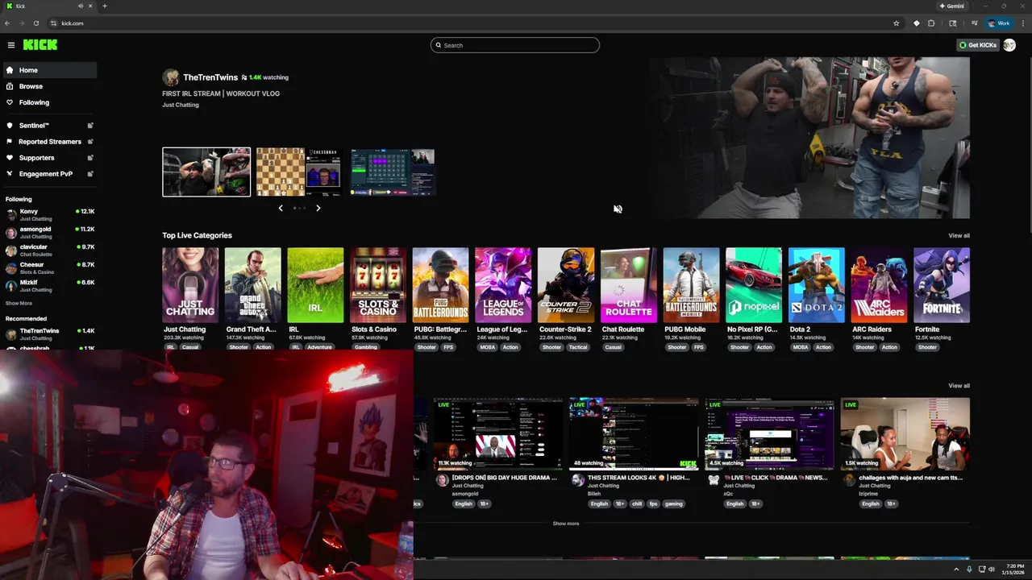
Task: Click View all above the live stream row
Action: click(x=959, y=386)
